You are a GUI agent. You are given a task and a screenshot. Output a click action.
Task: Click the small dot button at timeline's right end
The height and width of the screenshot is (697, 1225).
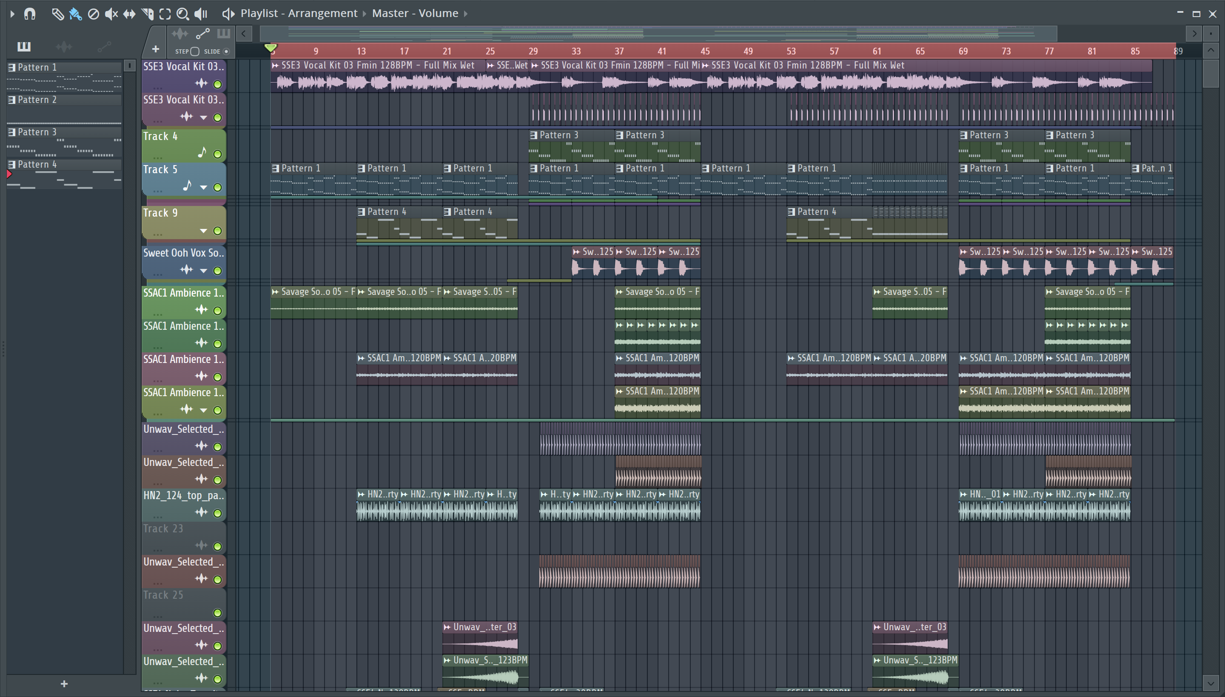tap(1211, 34)
